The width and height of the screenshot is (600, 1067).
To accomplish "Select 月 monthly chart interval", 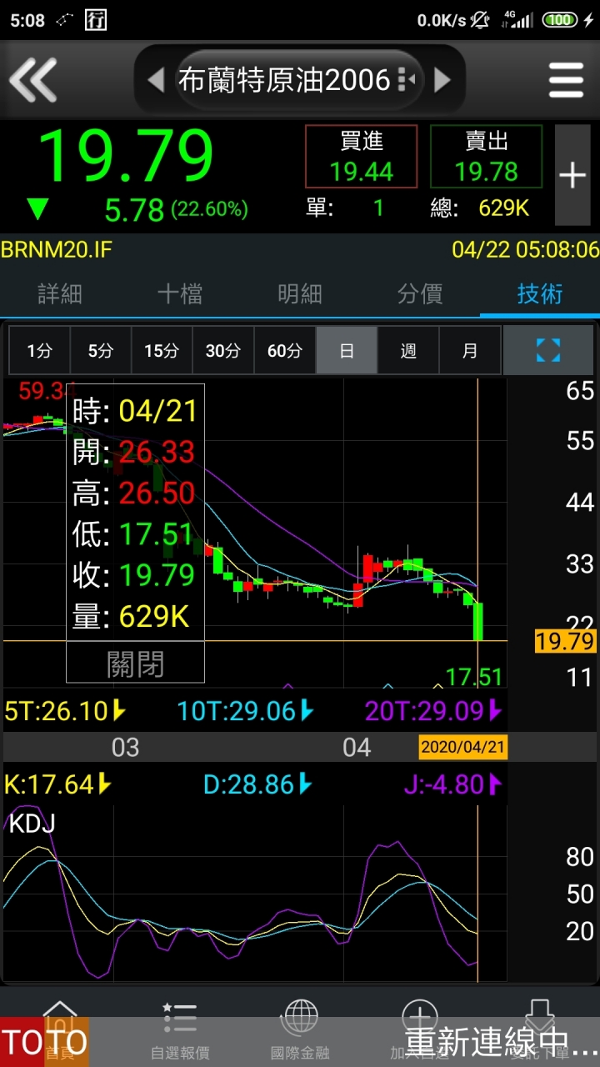I will [x=470, y=350].
